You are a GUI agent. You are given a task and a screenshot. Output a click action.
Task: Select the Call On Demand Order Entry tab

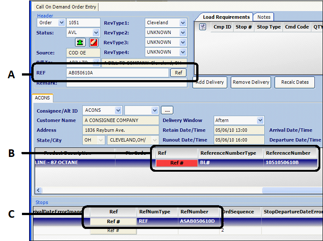(66, 7)
